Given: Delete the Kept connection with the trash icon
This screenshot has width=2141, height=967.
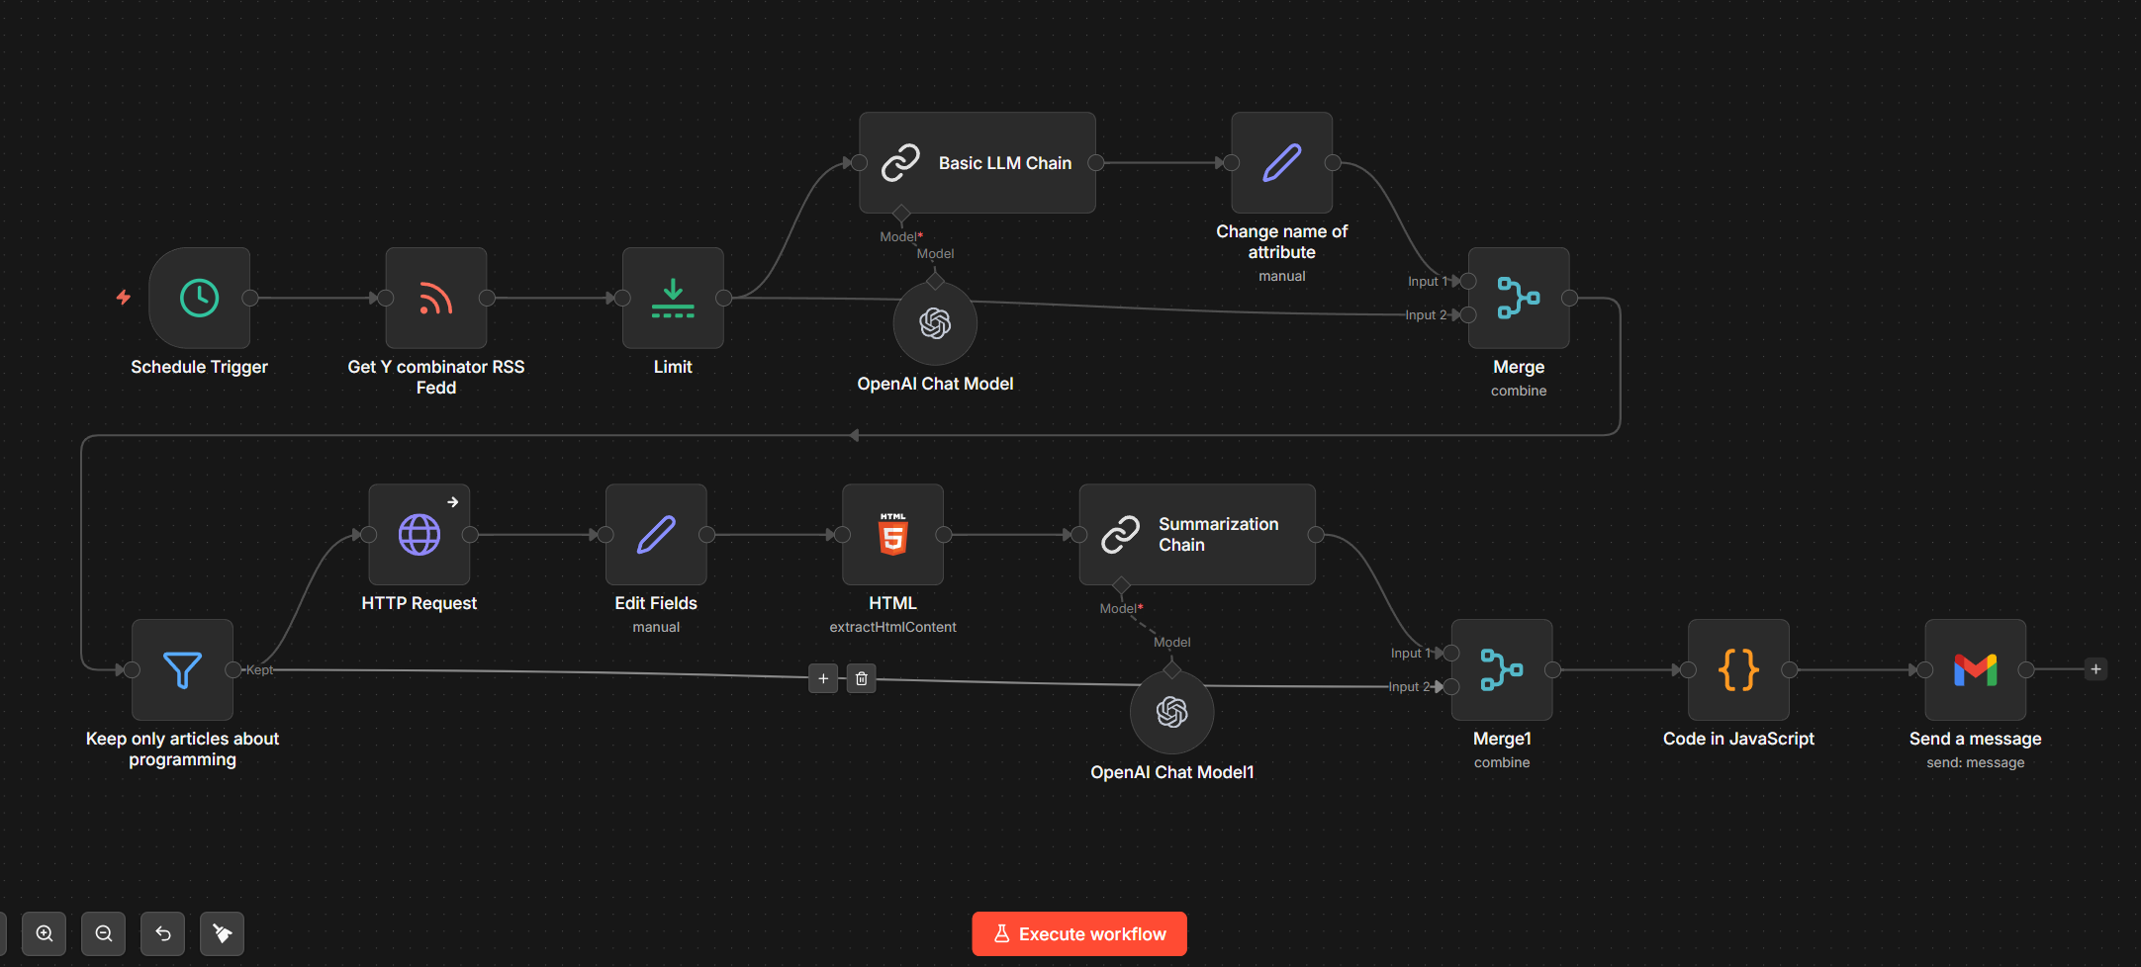Looking at the screenshot, I should tap(862, 678).
